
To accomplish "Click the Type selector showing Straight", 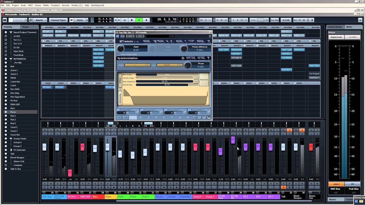I will coord(169,65).
